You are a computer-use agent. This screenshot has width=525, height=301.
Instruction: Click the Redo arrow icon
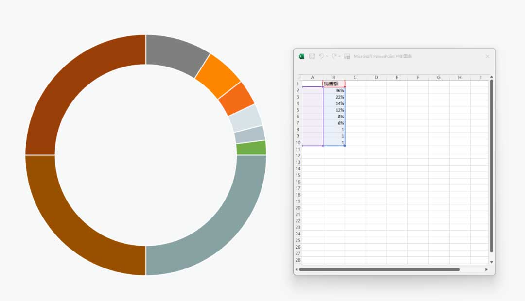(334, 57)
